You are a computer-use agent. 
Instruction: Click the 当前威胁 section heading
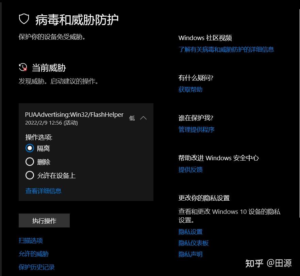pos(49,68)
